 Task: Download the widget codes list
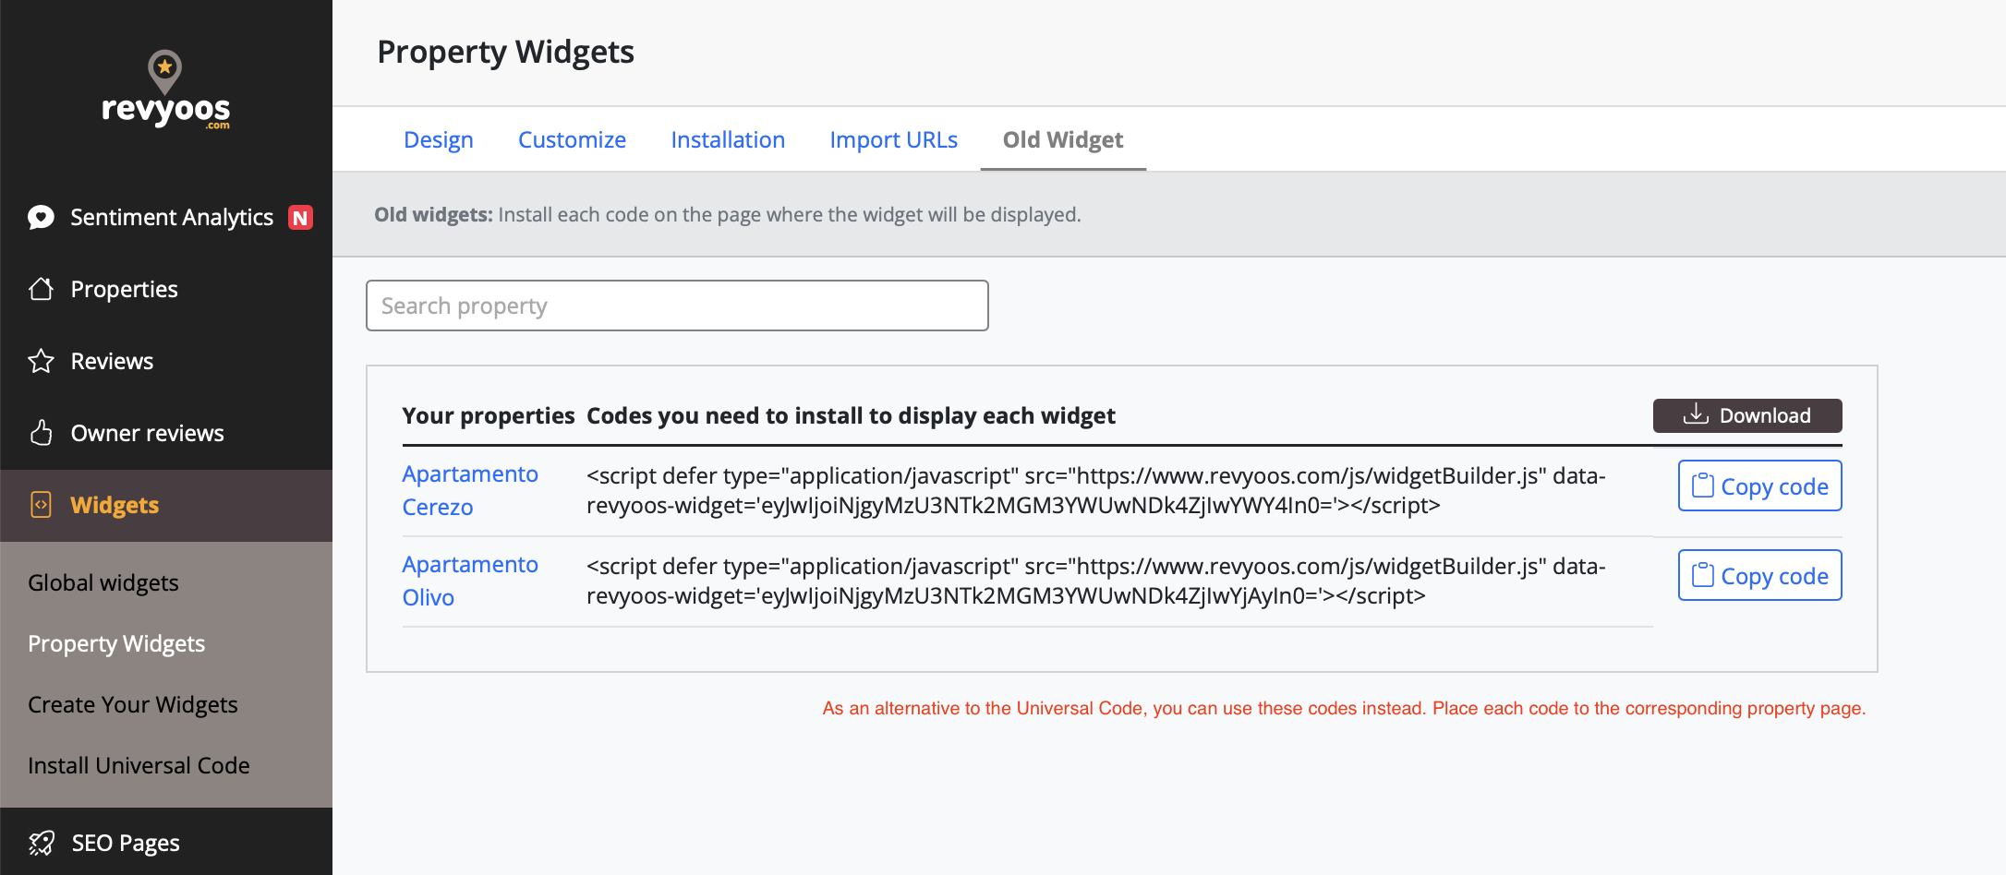tap(1747, 415)
